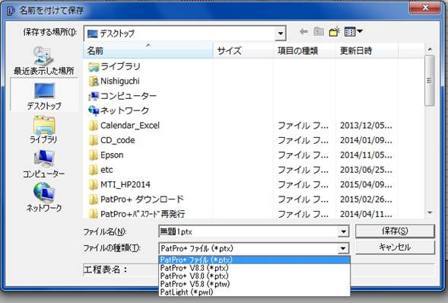This screenshot has width=448, height=303.
Task: Click the 2015/02/26 date cell
Action: [x=366, y=199]
